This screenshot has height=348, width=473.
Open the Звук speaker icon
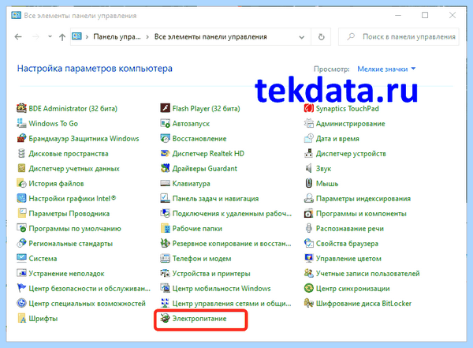pyautogui.click(x=308, y=168)
